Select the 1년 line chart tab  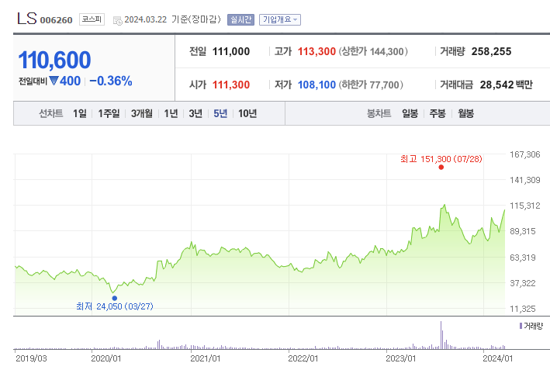(171, 113)
